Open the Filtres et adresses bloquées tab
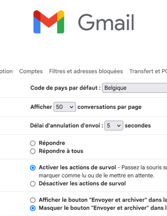Image resolution: width=167 pixels, height=216 pixels. click(86, 71)
